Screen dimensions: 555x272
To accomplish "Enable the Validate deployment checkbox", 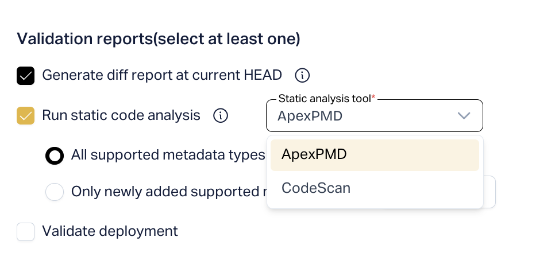I will coord(26,232).
